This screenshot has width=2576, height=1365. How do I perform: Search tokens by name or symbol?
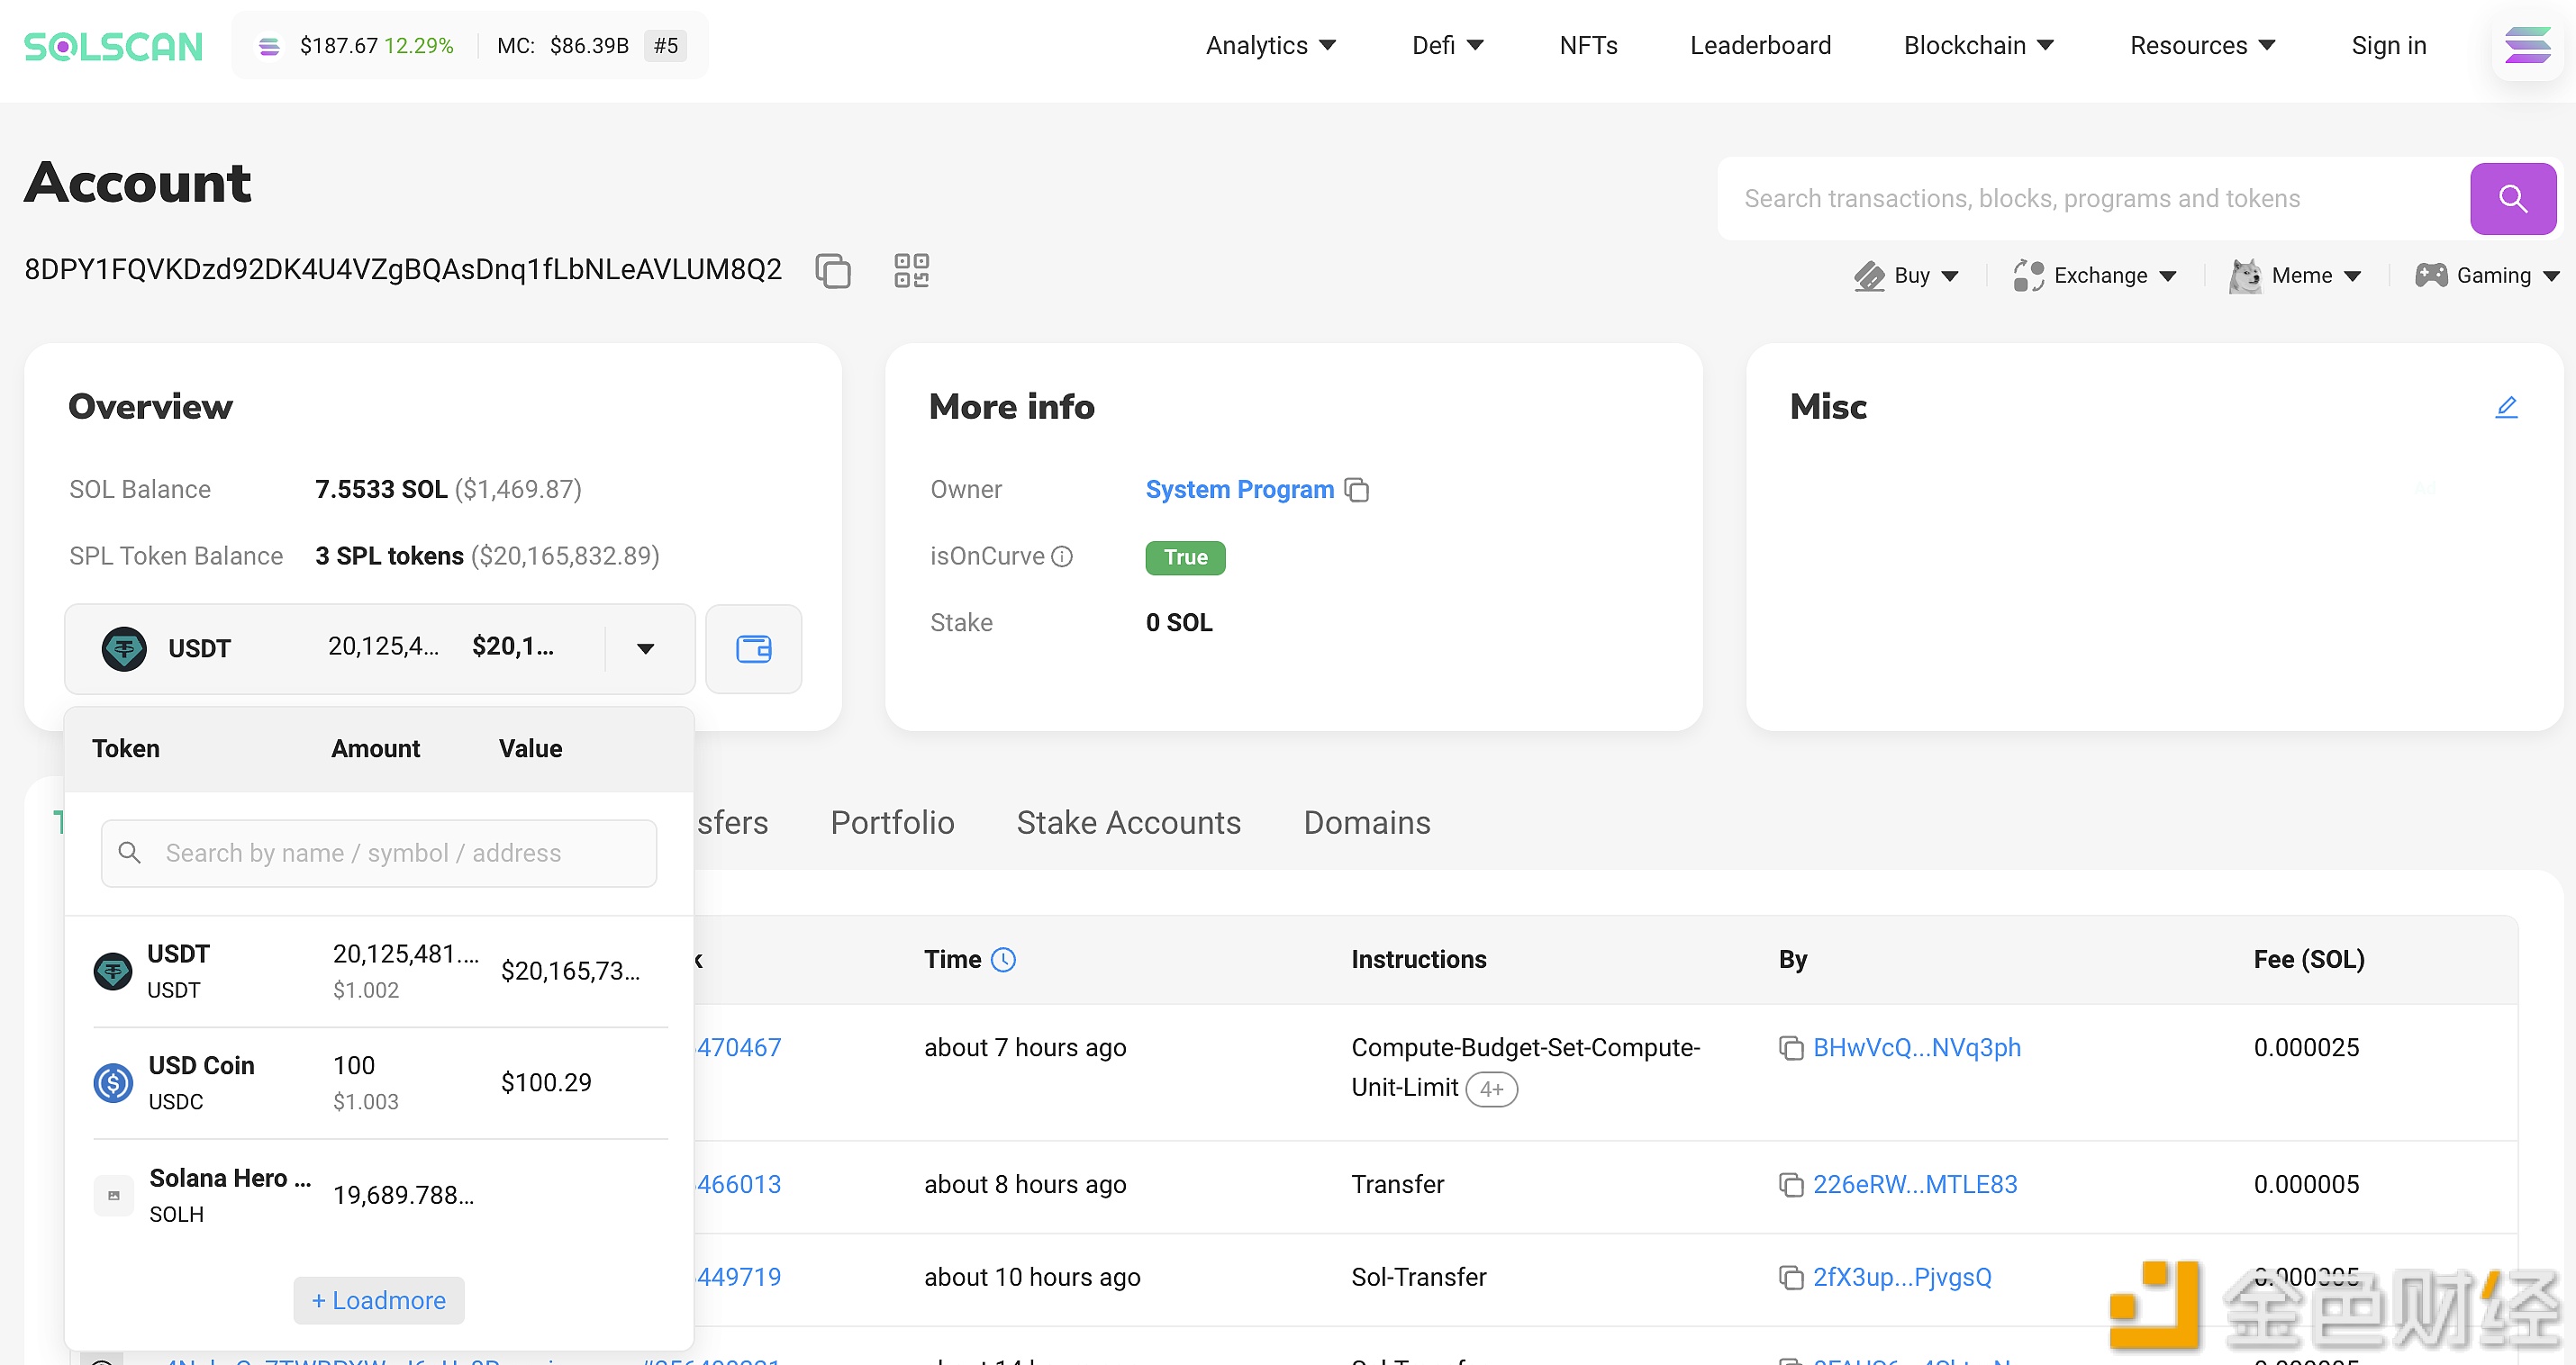[x=378, y=852]
